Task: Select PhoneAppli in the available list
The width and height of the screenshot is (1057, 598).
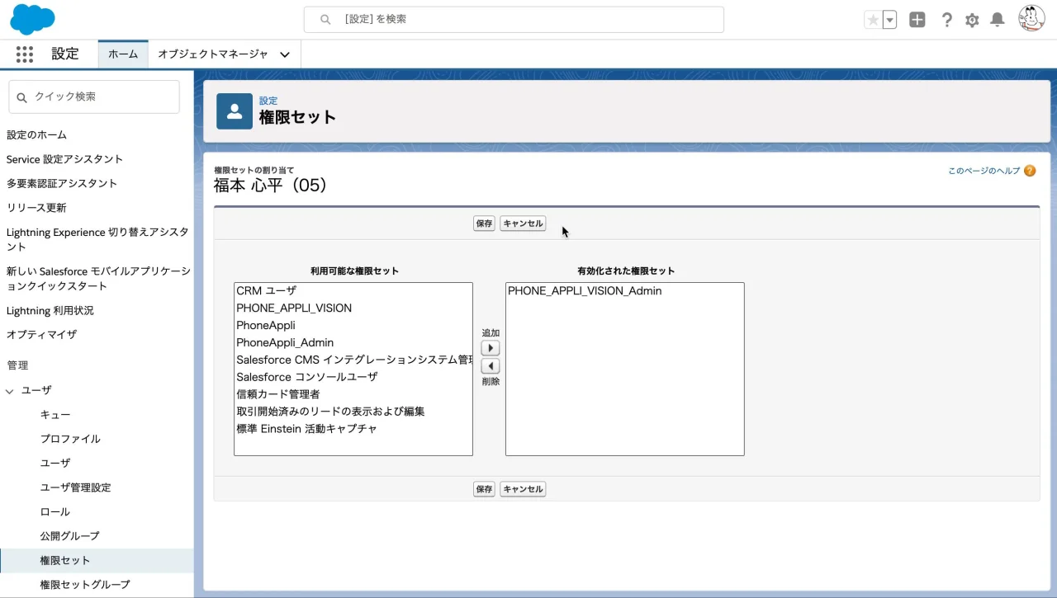Action: [353, 326]
